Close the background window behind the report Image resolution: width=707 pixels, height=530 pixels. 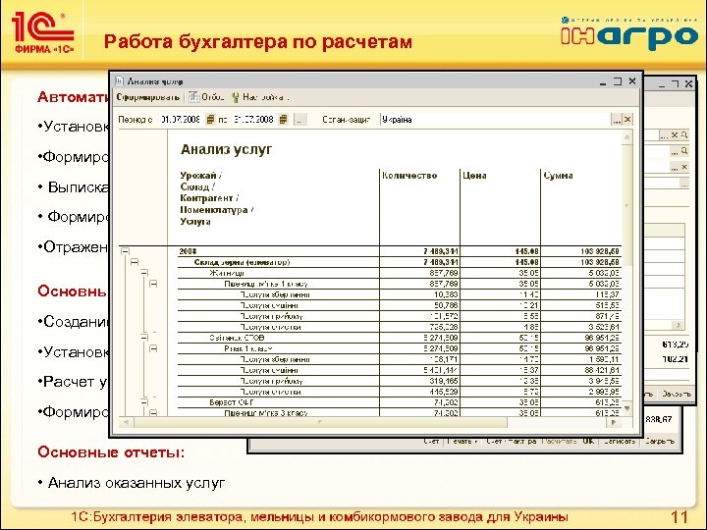click(x=688, y=83)
